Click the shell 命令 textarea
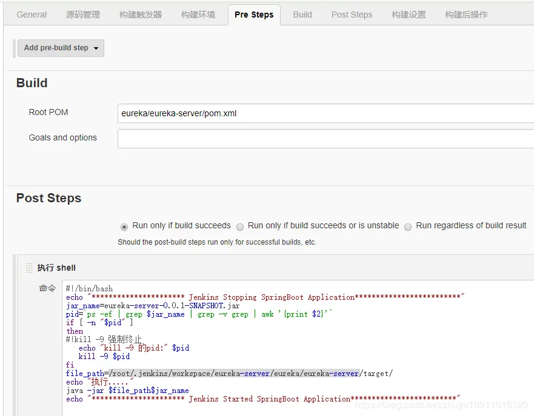The width and height of the screenshot is (534, 416). click(298, 348)
